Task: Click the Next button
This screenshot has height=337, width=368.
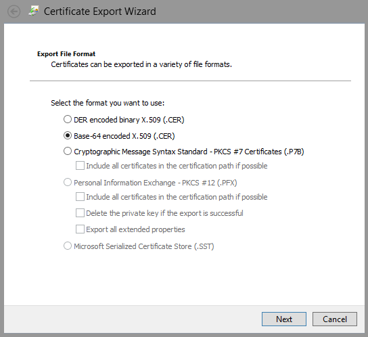Action: [284, 319]
